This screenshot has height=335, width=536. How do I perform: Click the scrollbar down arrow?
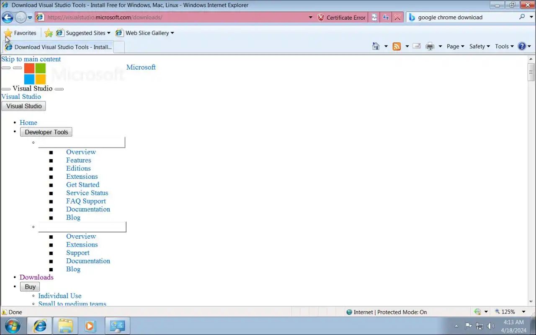[531, 302]
